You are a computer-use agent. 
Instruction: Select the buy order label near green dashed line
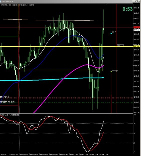pos(7,102)
